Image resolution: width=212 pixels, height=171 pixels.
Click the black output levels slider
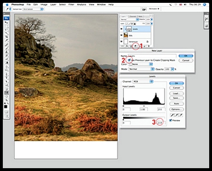tap(123, 120)
